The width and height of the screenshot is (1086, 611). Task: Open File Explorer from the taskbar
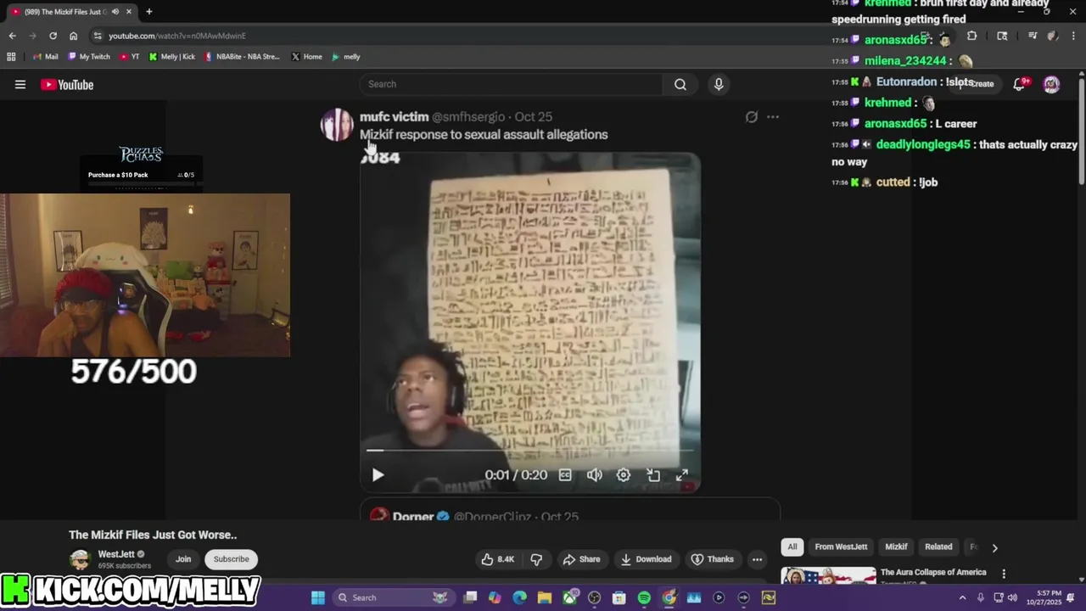click(x=545, y=597)
